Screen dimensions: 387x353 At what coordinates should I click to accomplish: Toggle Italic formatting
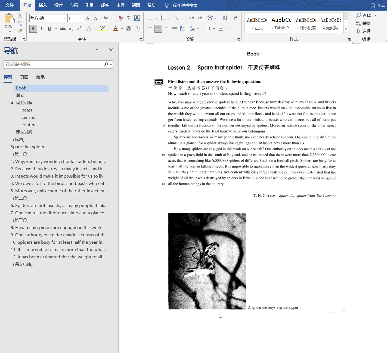41,29
